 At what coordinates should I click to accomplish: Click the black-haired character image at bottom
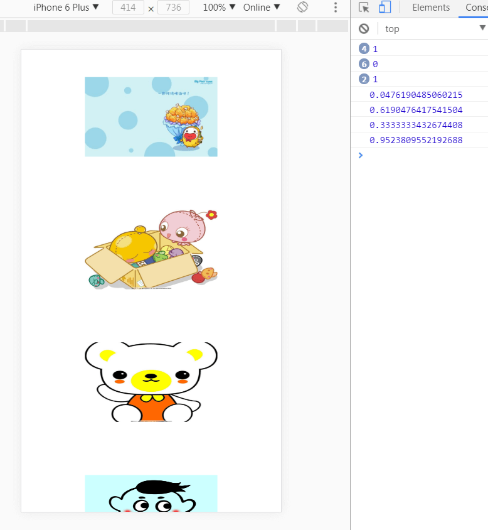(151, 493)
